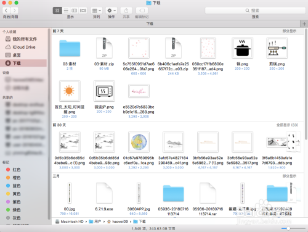Viewport: 308px width, 232px height.
Task: Select the 01d67a9760895b globe image
Action: (x=139, y=142)
